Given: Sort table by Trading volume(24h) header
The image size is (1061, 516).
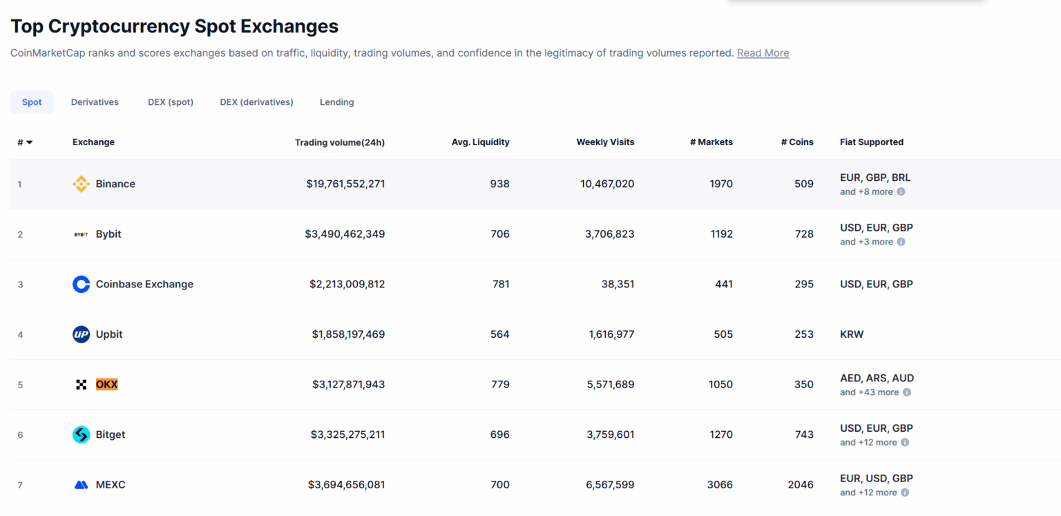Looking at the screenshot, I should pyautogui.click(x=339, y=142).
